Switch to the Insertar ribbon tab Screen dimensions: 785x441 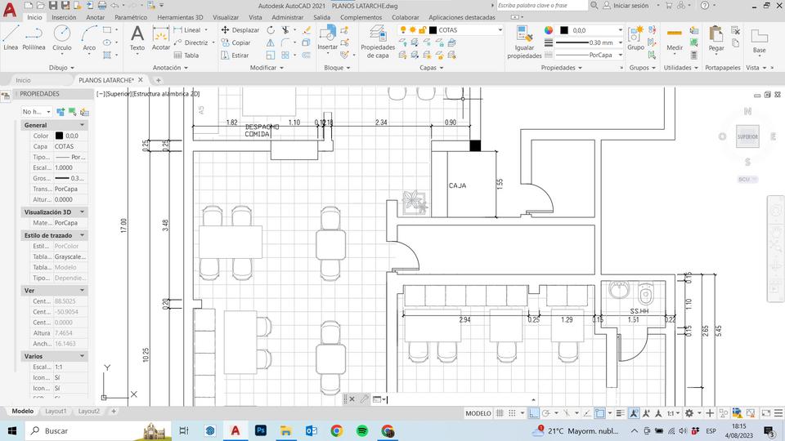tap(64, 16)
